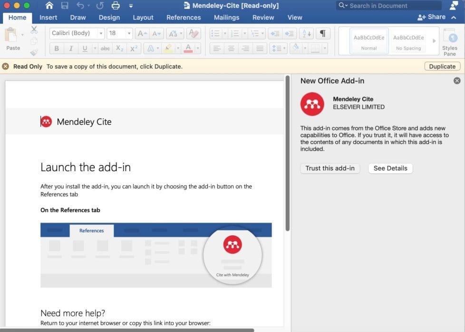465x332 pixels.
Task: Toggle the show paragraph marks icon
Action: (x=323, y=33)
